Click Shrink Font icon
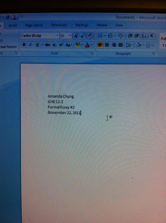The image size is (166, 223). pyautogui.click(x=83, y=36)
